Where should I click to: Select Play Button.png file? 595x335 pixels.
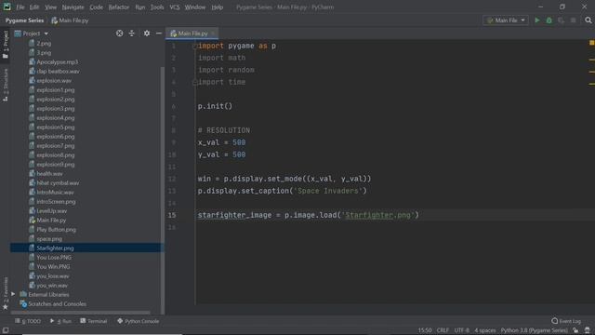(56, 230)
